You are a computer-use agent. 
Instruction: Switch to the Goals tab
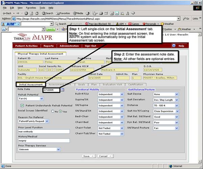81,84
